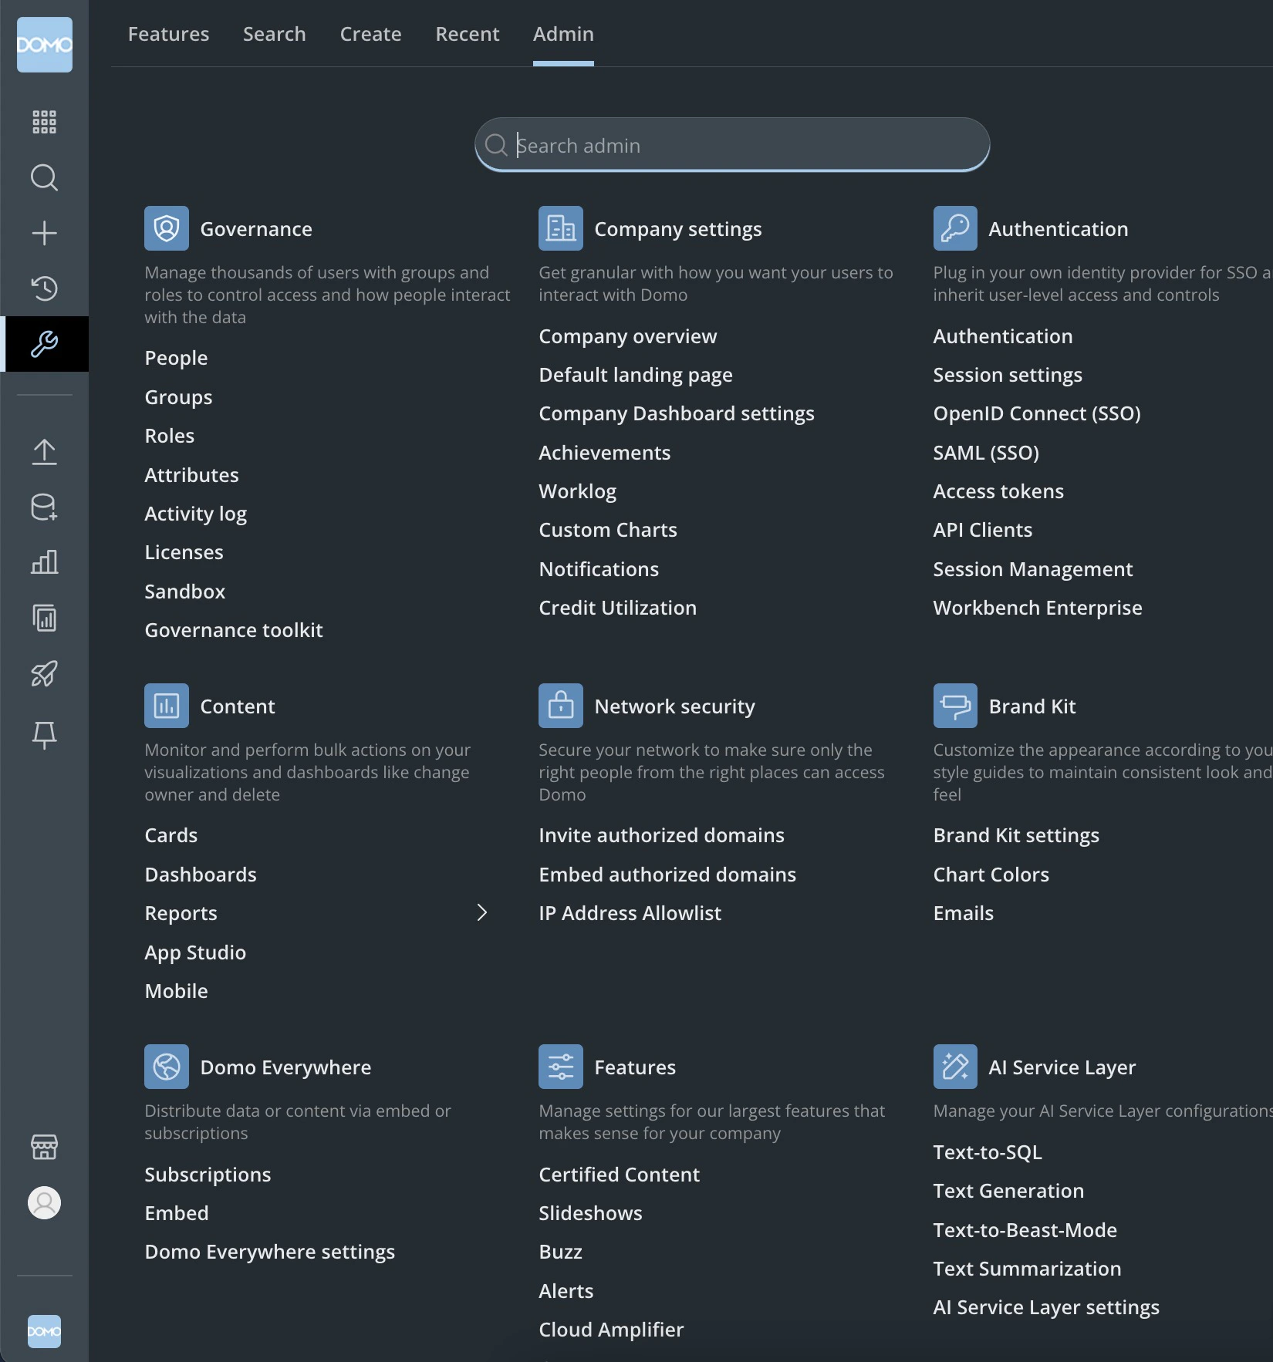1273x1362 pixels.
Task: Focus the Search admin input field
Action: (732, 145)
